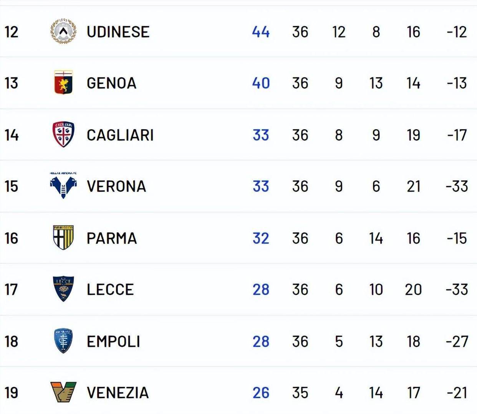The height and width of the screenshot is (414, 477).
Task: Open the GENOA team name link
Action: 111,83
